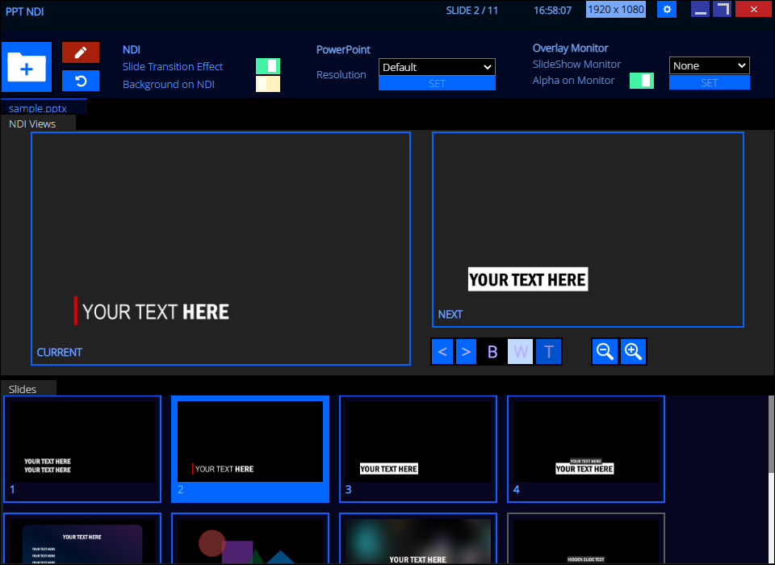Toggle Background on NDI switch
The height and width of the screenshot is (565, 775).
click(268, 84)
